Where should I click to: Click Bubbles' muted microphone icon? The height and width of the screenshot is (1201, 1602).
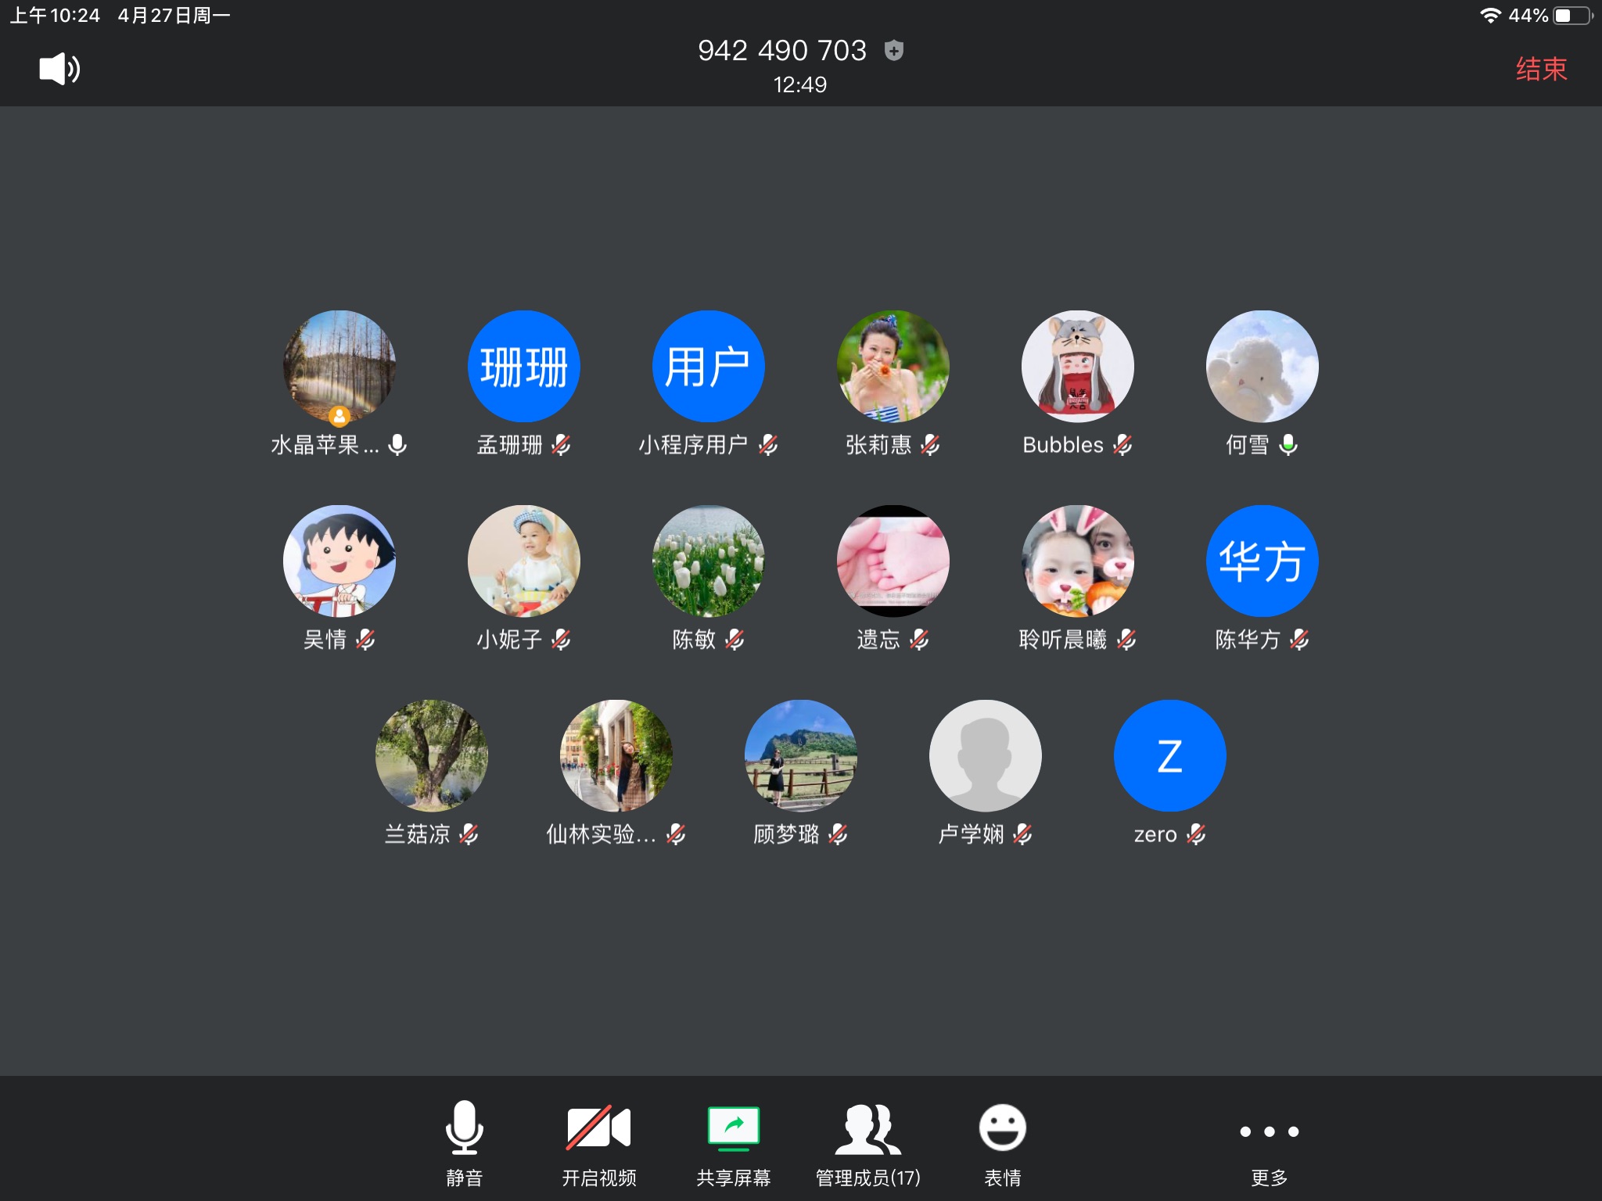coord(1123,445)
